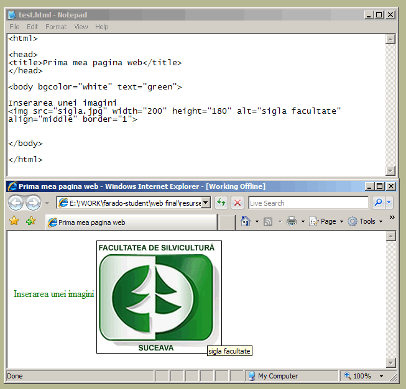Screen dimensions: 406x389
Task: Click the Forward navigation arrow button
Action: pos(33,203)
